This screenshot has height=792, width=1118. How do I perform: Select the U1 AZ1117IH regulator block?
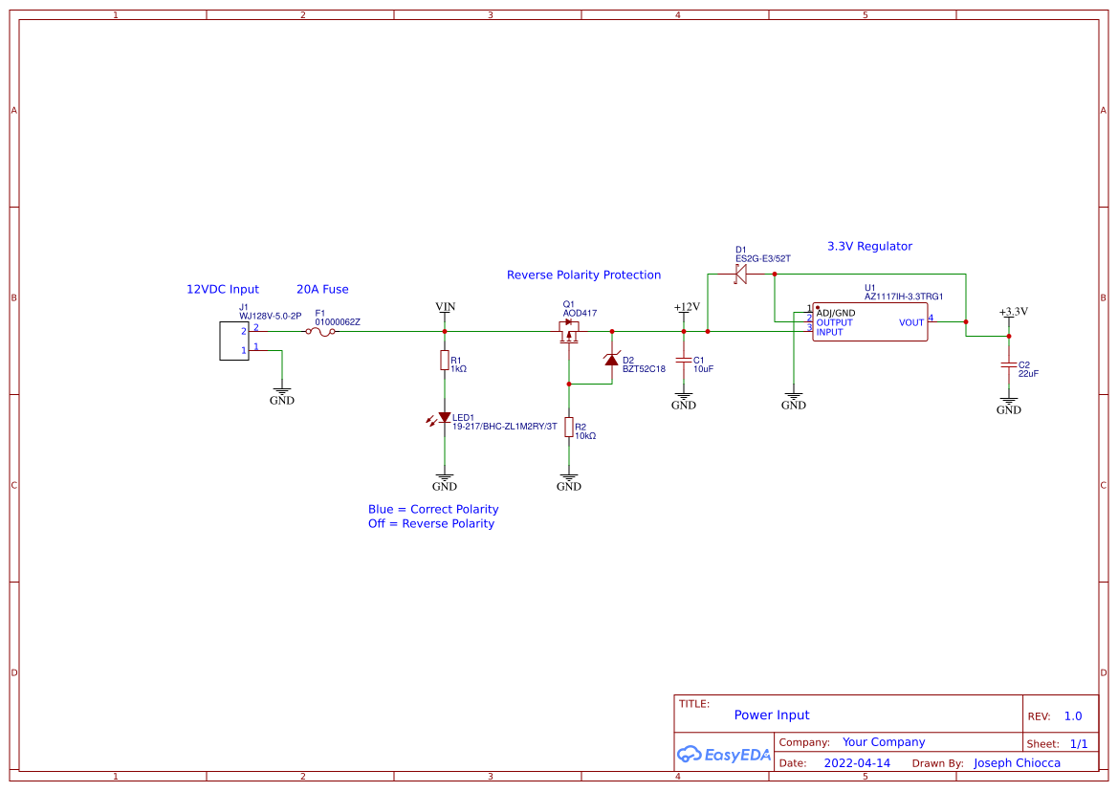coord(868,322)
